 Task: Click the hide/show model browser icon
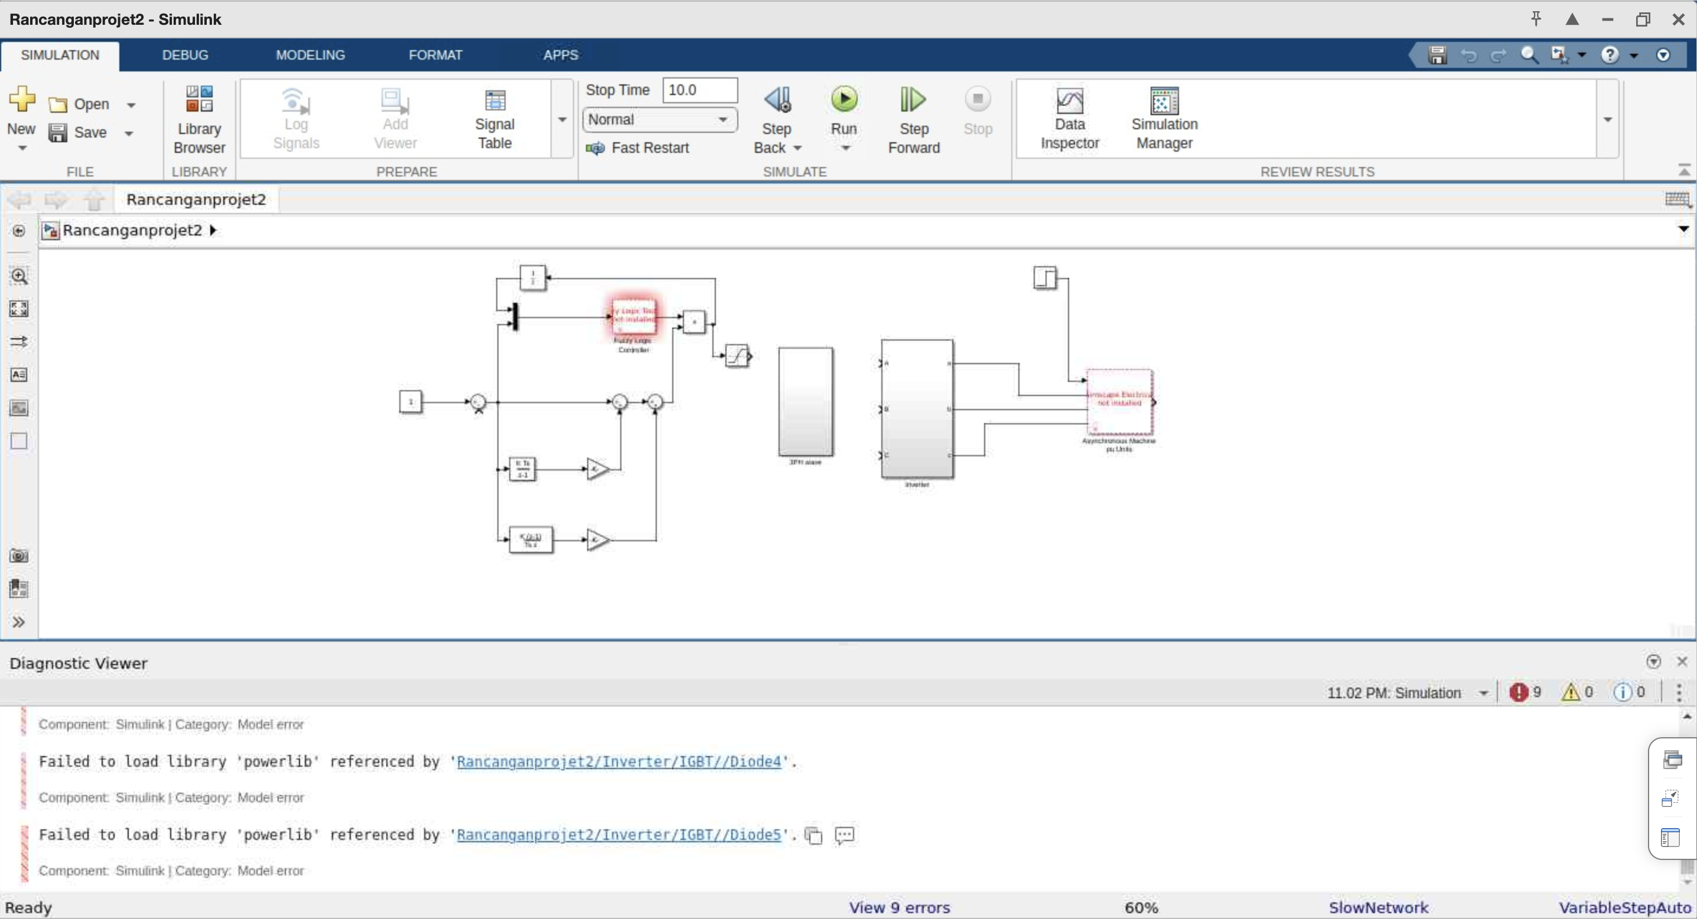click(19, 231)
